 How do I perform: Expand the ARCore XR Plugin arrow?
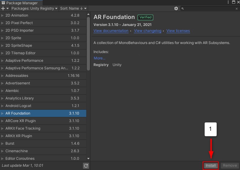pyautogui.click(x=2, y=121)
